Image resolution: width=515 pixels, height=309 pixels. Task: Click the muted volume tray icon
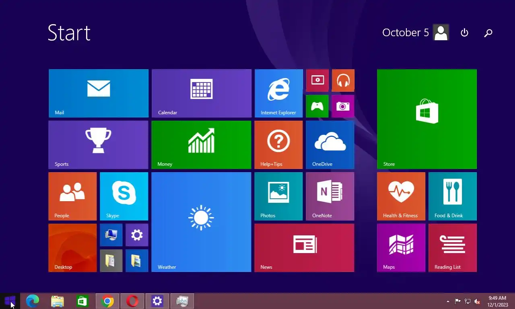477,301
